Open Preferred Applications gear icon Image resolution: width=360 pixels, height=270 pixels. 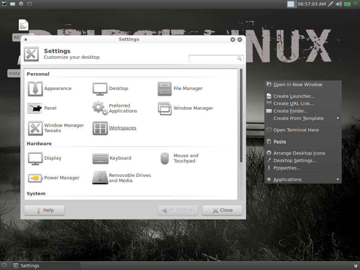(100, 108)
